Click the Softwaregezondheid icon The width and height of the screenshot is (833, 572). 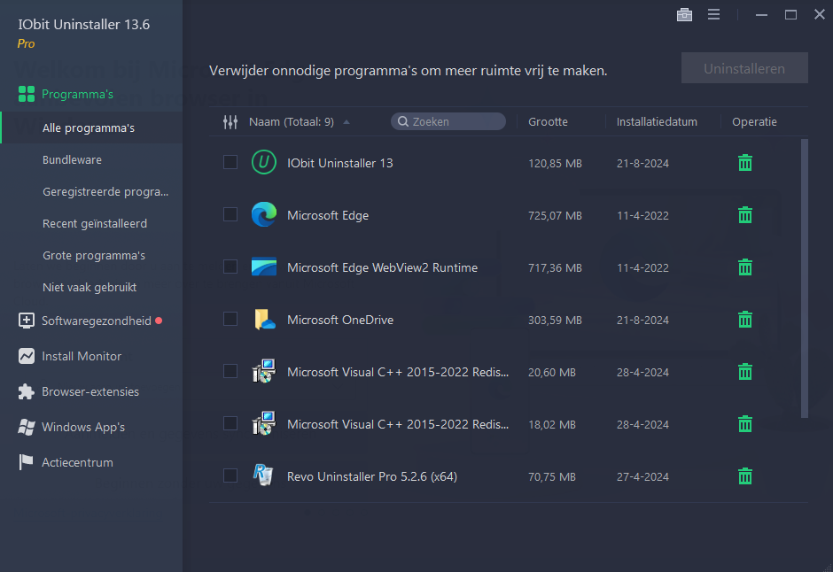tap(26, 321)
